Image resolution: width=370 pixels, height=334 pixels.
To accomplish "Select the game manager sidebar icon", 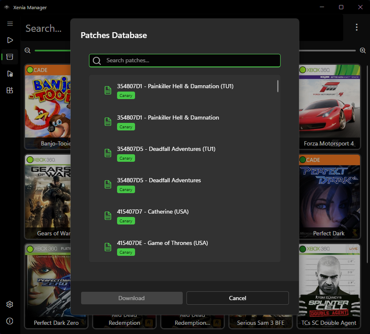I will click(10, 74).
